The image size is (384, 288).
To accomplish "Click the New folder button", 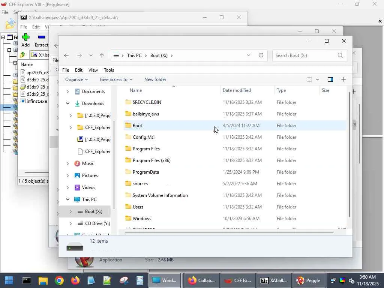I will (x=155, y=79).
